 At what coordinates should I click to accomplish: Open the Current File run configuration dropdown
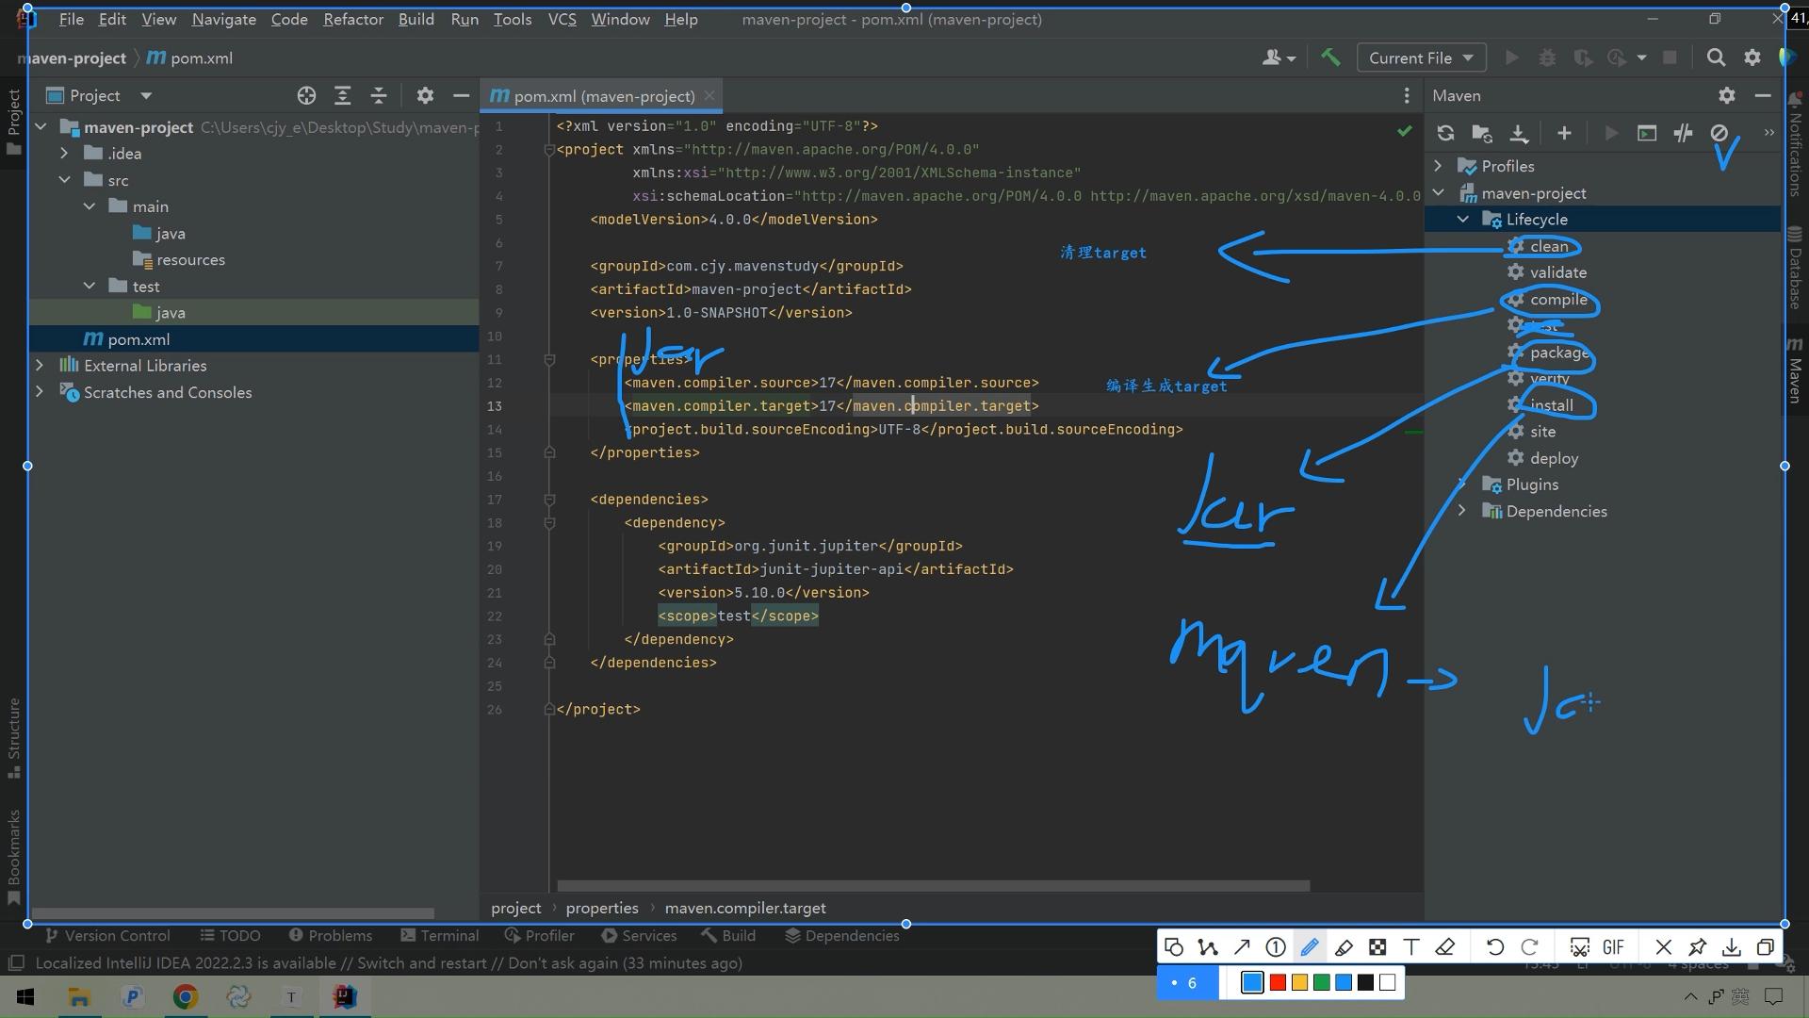coord(1421,57)
